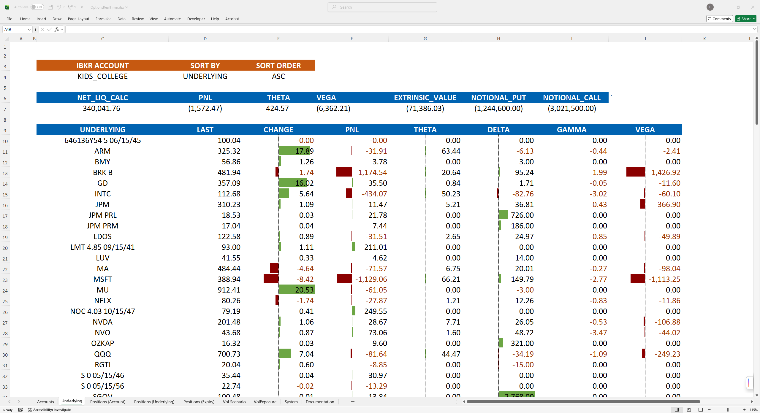Click the Share button
760x413 pixels.
746,19
